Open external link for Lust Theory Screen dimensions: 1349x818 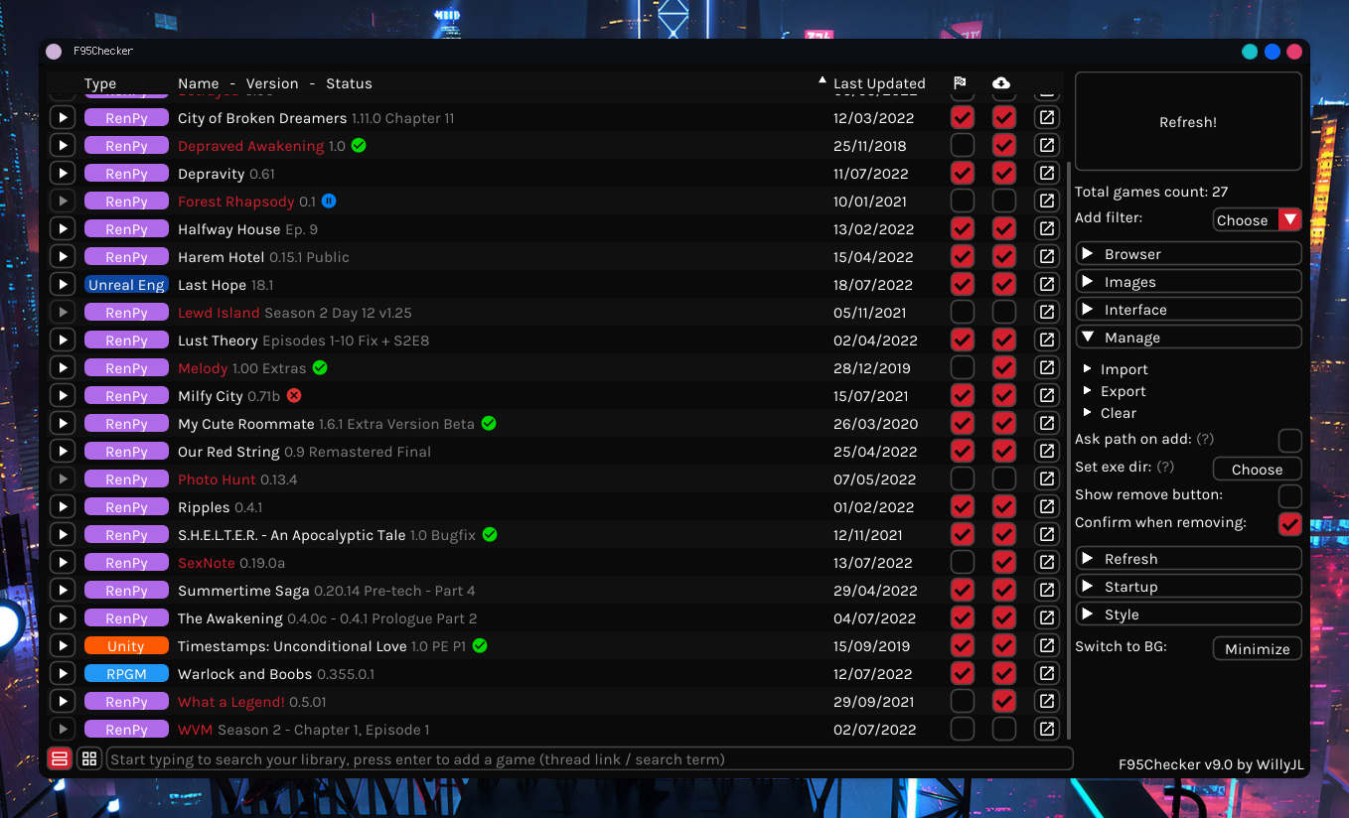(1046, 341)
